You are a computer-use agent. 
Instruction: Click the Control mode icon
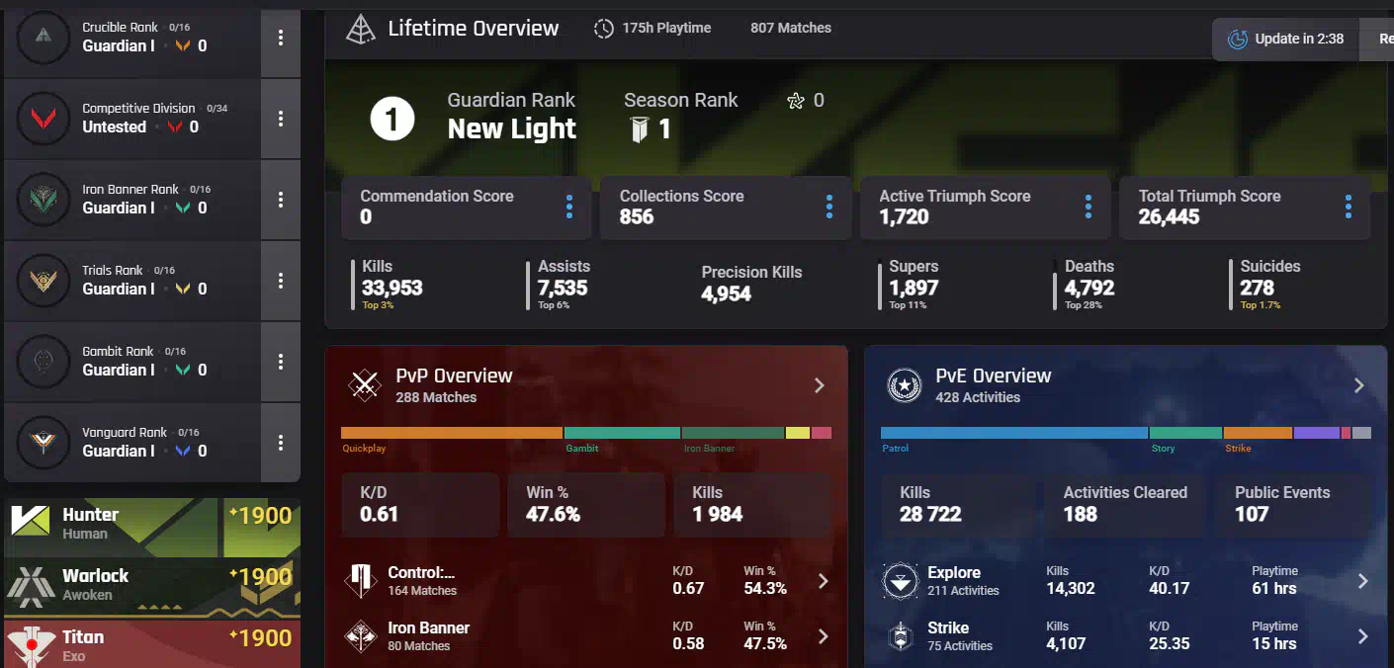click(x=360, y=581)
